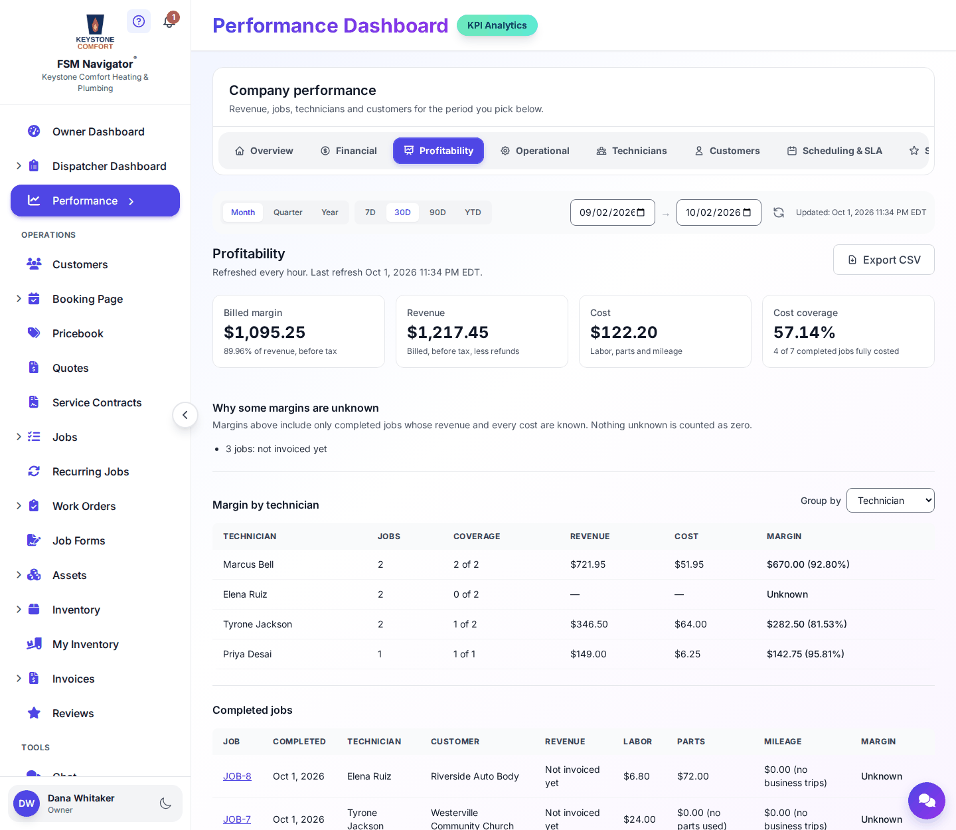Expand the Dispatcher Dashboard submenu chevron
The width and height of the screenshot is (956, 830).
pyautogui.click(x=19, y=165)
